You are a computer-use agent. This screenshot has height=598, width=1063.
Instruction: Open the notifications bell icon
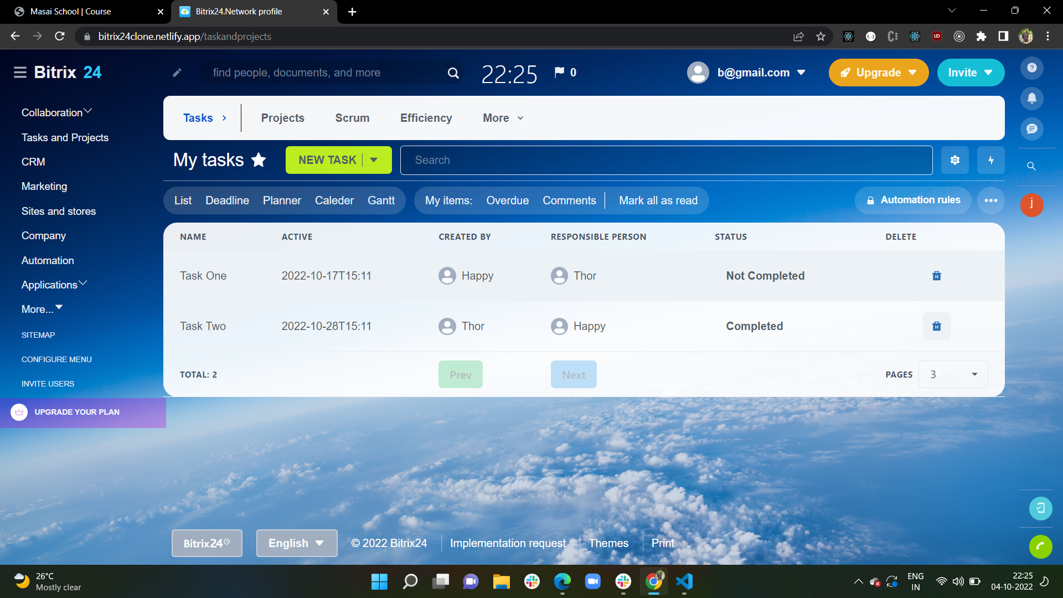pos(1031,99)
